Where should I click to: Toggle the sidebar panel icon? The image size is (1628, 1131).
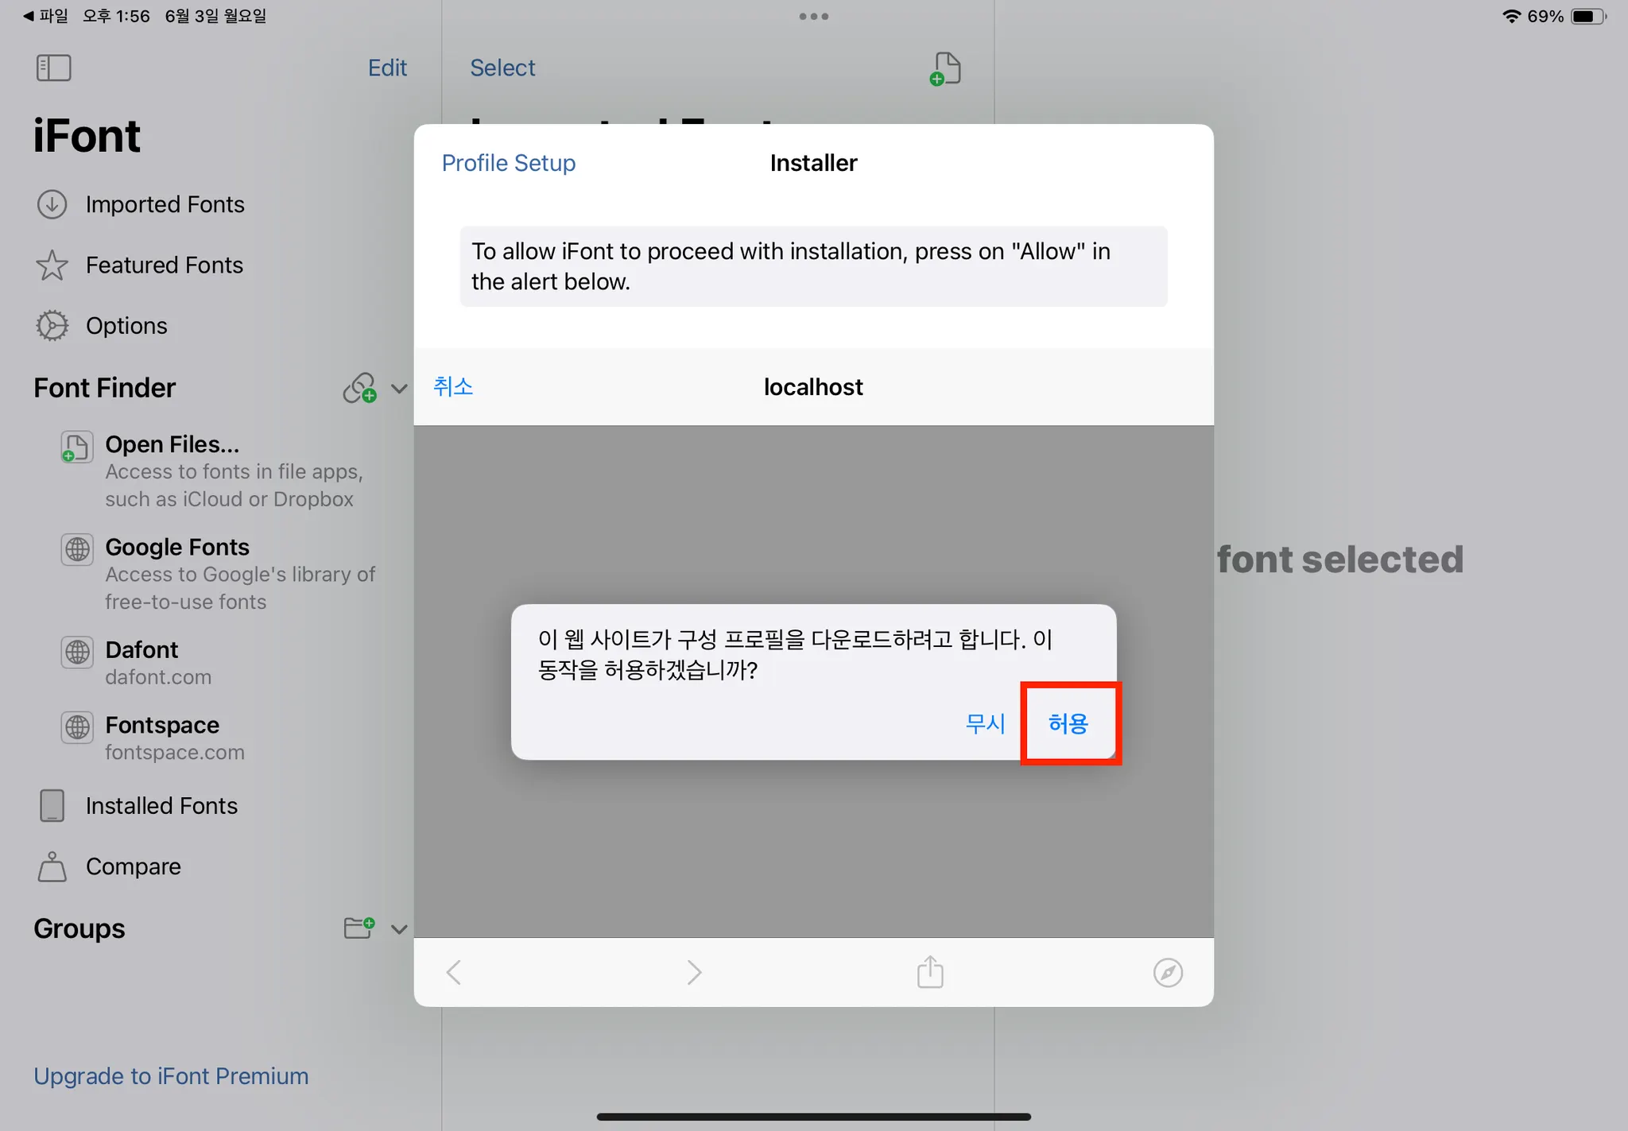pos(53,68)
